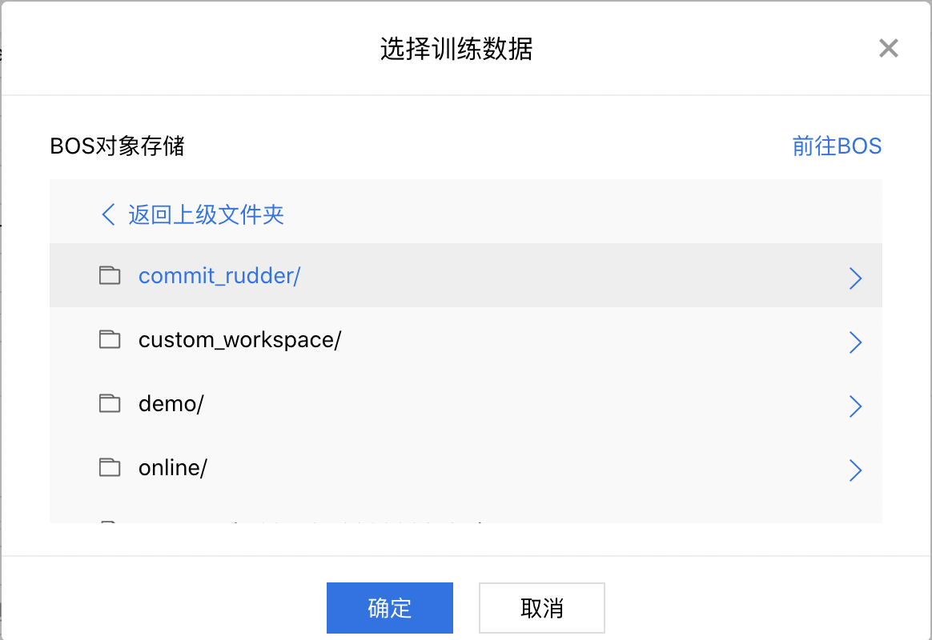Open the 前往BOS link
Viewport: 932px width, 640px height.
837,146
